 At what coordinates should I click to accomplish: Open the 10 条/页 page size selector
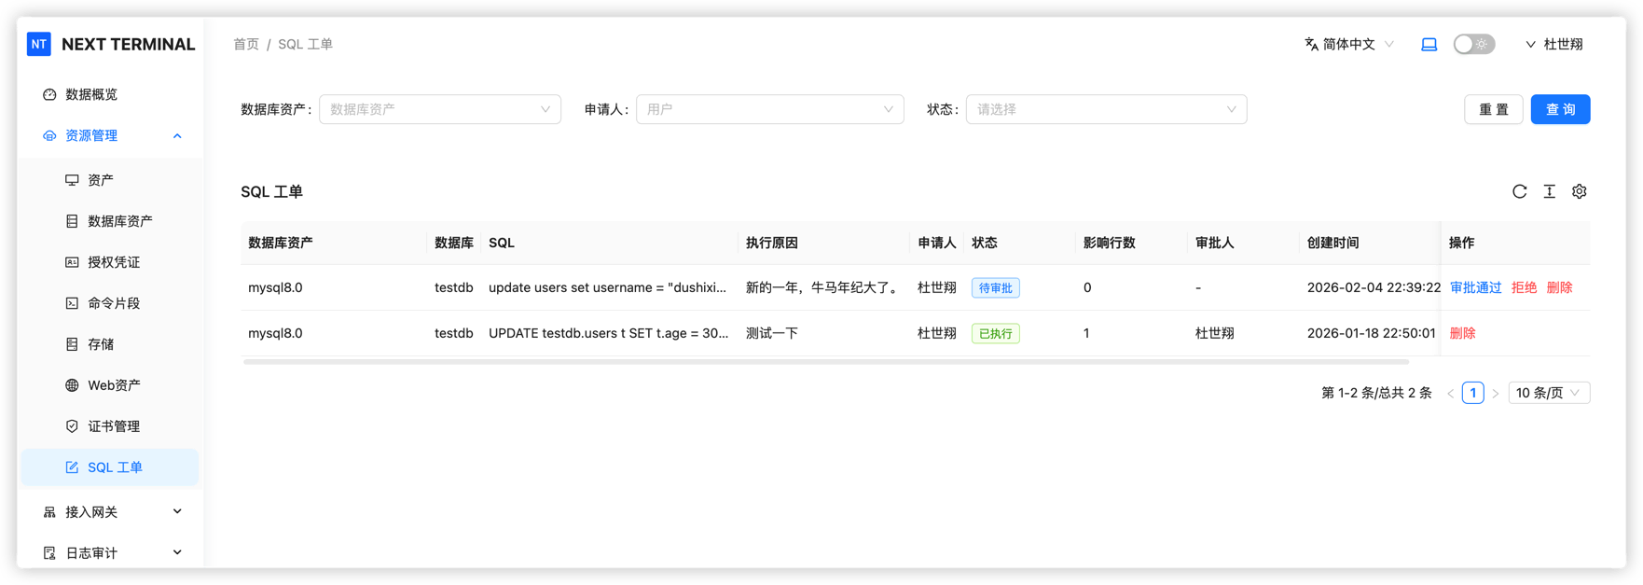coord(1548,393)
